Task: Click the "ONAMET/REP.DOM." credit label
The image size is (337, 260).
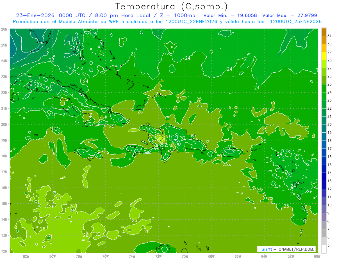Action: click(297, 249)
